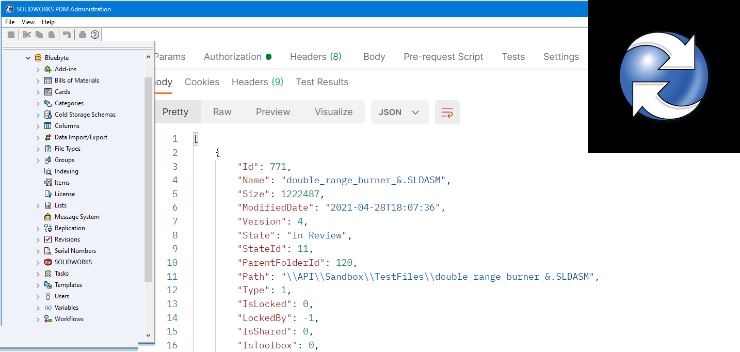This screenshot has height=352, width=740.
Task: Click the Revisions checkmark icon
Action: point(48,239)
